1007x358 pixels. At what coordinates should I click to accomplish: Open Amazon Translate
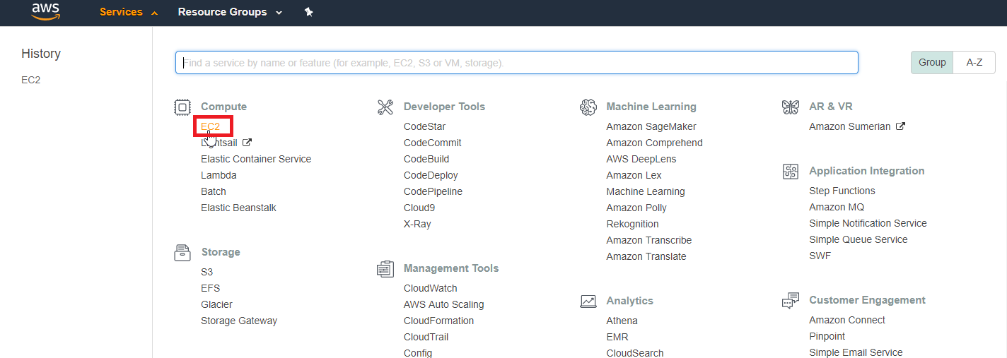point(646,256)
